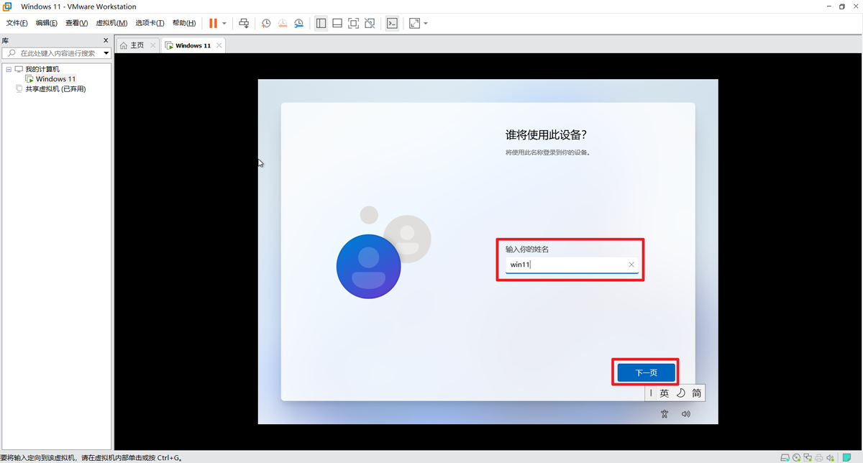Image resolution: width=863 pixels, height=463 pixels.
Task: Open the 文件(F) menu
Action: tap(17, 23)
